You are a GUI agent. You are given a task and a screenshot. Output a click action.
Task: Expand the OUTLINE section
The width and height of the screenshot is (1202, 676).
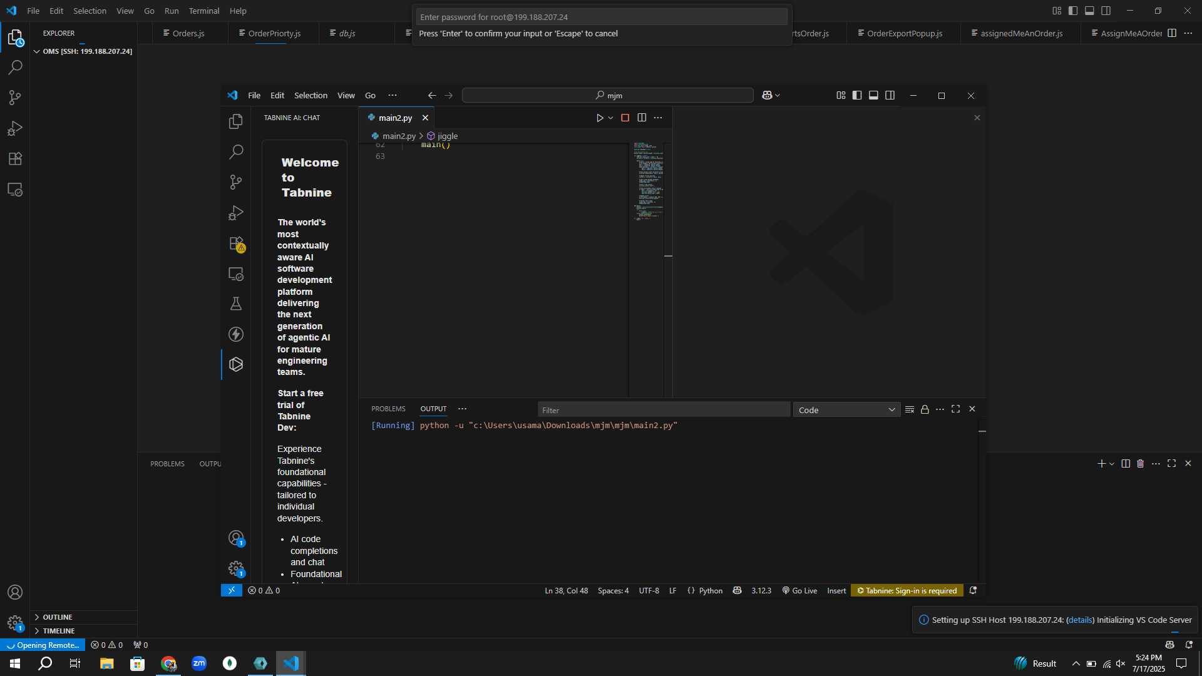[83, 617]
